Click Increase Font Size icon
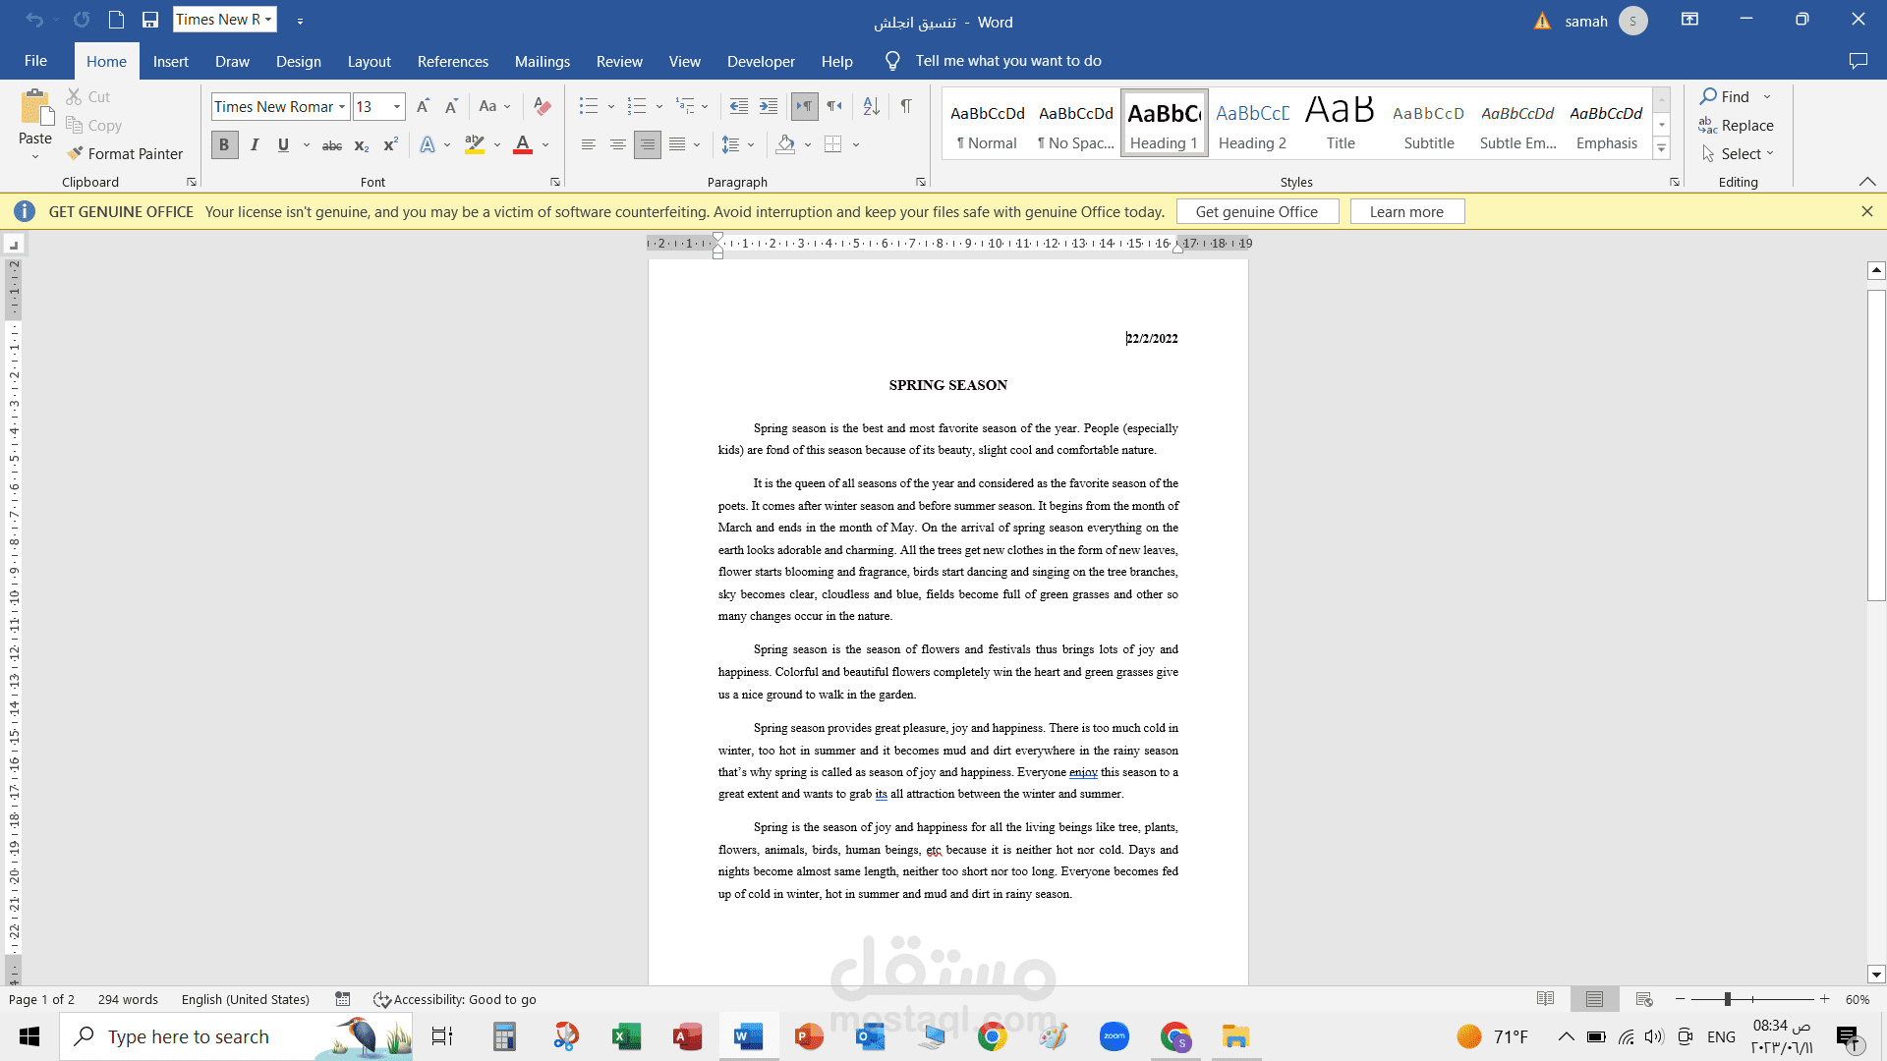Screen dimensions: 1887x1061 pos(423,106)
